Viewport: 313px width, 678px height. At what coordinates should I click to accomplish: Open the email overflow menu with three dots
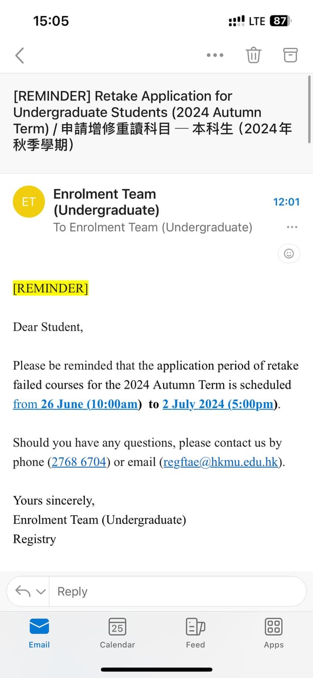coord(214,55)
